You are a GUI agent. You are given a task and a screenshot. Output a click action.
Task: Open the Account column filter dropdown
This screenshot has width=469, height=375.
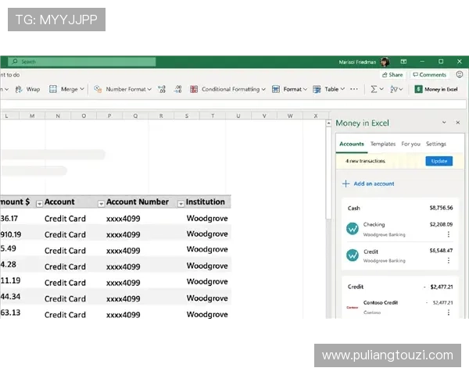click(x=101, y=203)
